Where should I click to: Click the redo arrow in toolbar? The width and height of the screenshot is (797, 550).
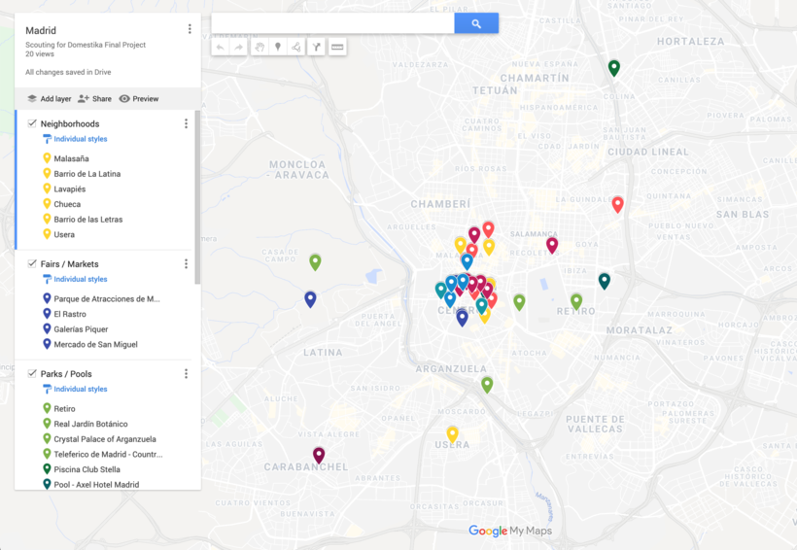238,48
